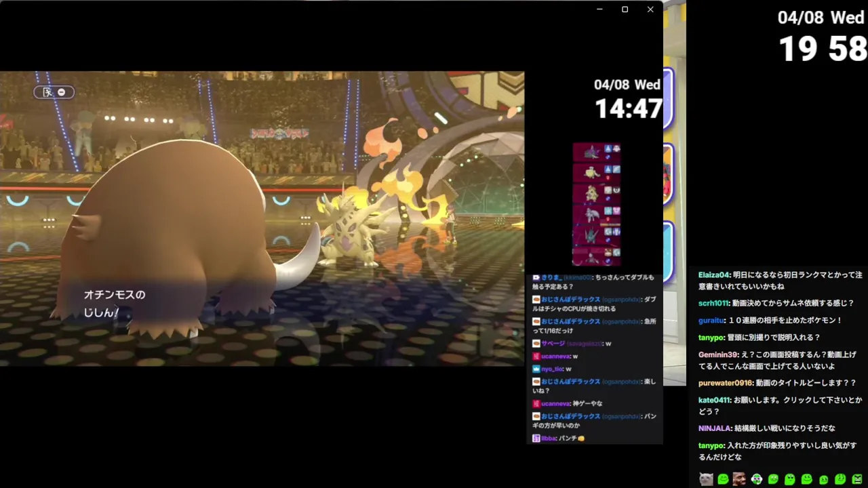Open guraitu username in right chat

[711, 320]
